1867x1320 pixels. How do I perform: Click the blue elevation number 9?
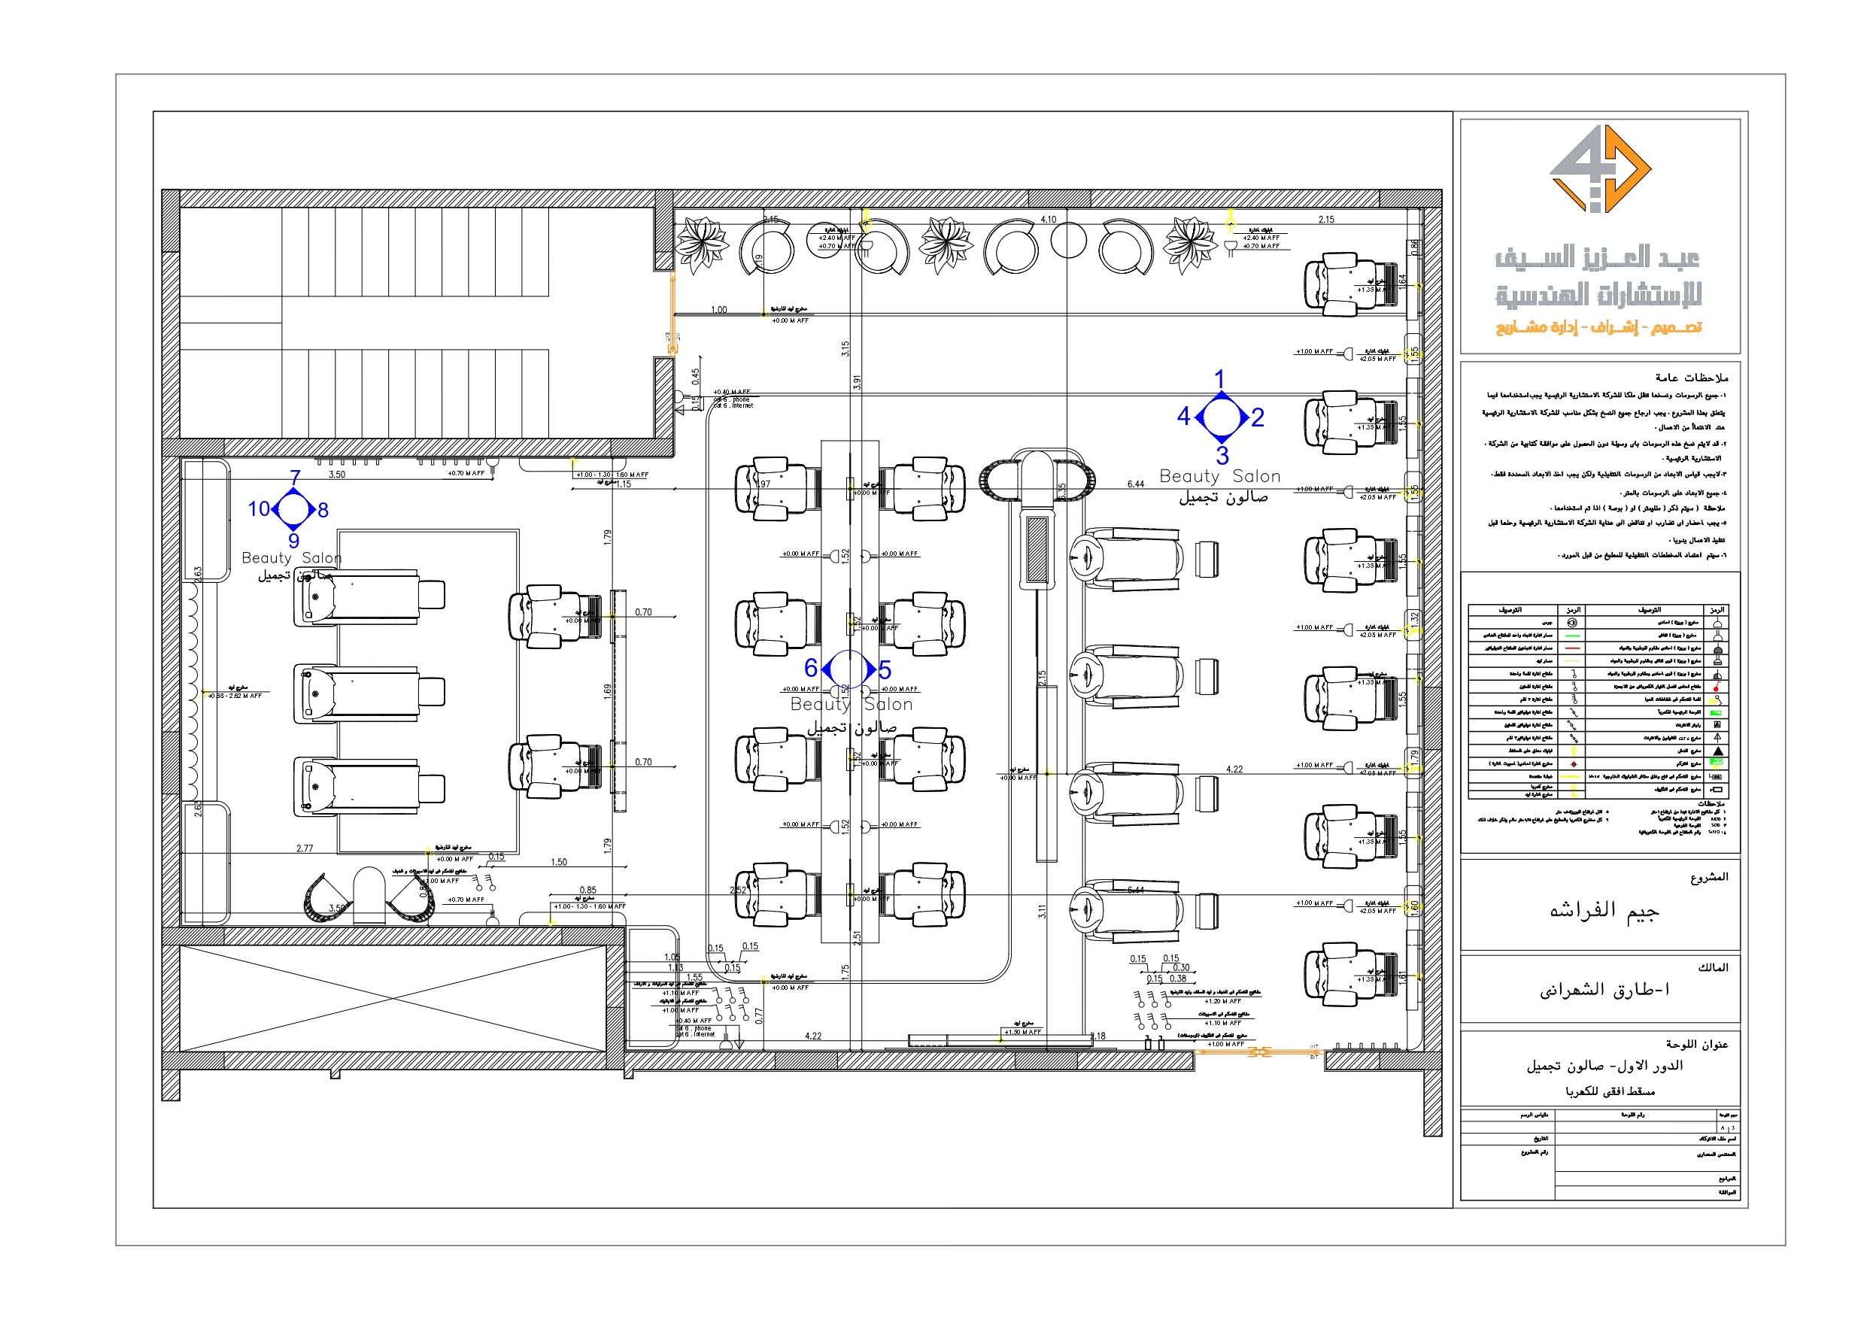click(293, 540)
